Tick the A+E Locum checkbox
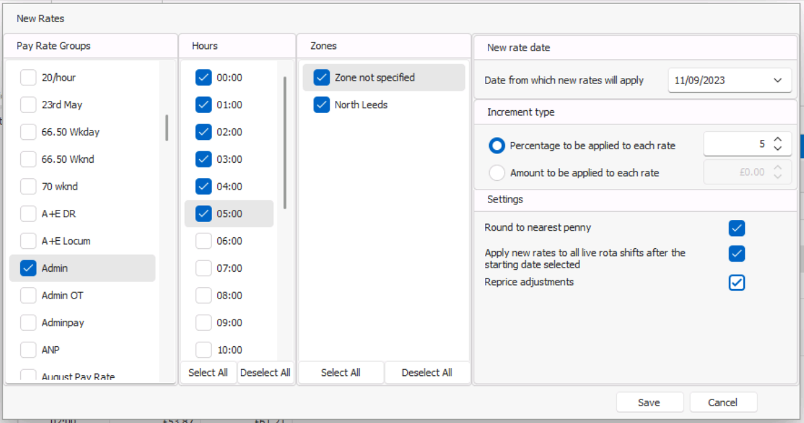Viewport: 804px width, 423px height. 28,241
